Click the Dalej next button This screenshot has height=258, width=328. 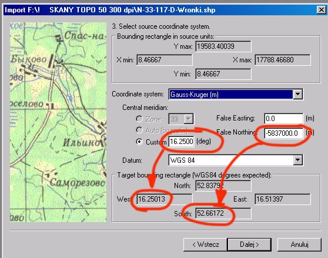point(249,244)
